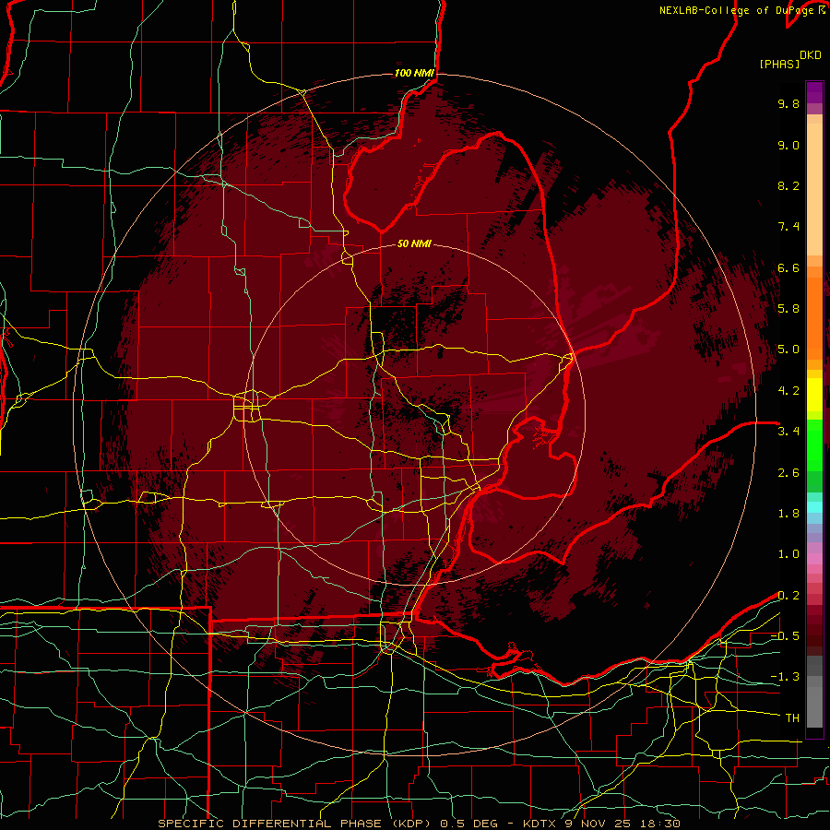Viewport: 830px width, 830px height.
Task: Click the "TH" threshold label on the scale
Action: (792, 718)
